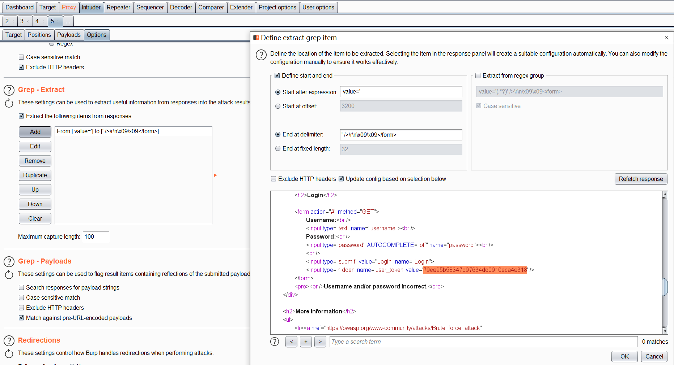674x365 pixels.
Task: Open help icon in Define extract grep dialog
Action: [261, 55]
